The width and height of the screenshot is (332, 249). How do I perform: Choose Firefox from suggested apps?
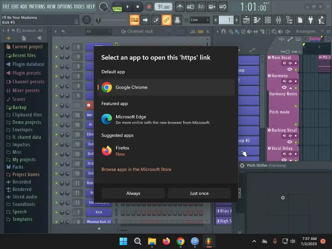(x=166, y=151)
